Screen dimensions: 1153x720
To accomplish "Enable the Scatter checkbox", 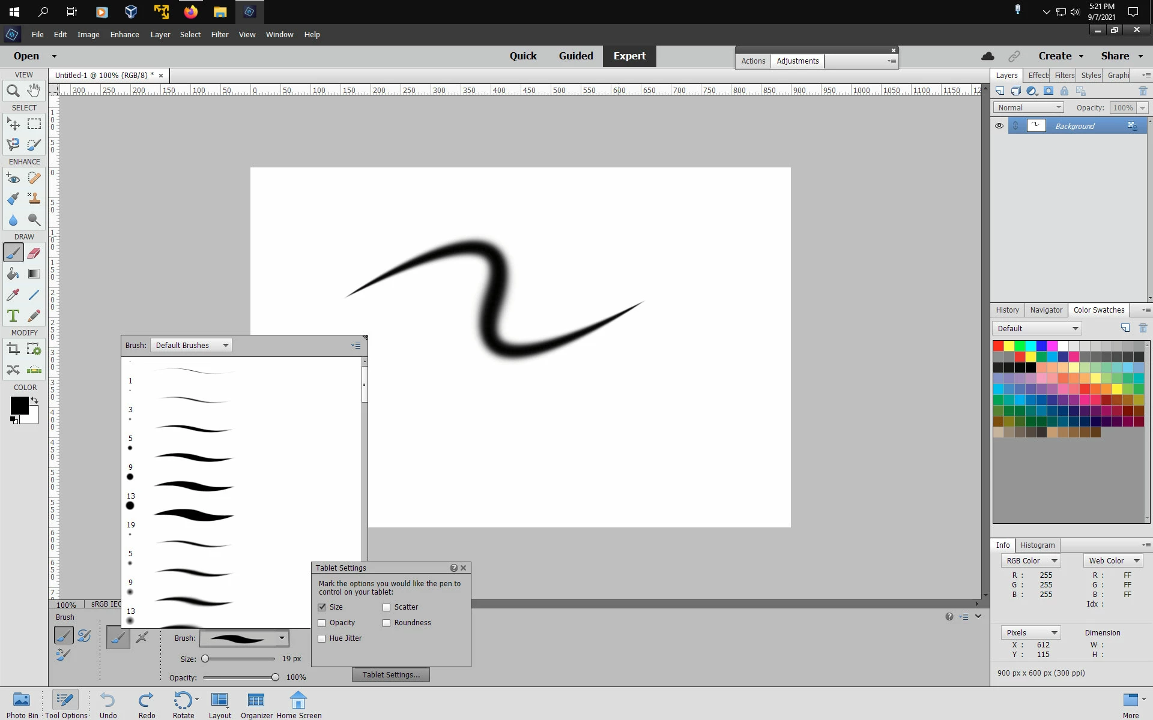I will pyautogui.click(x=387, y=607).
